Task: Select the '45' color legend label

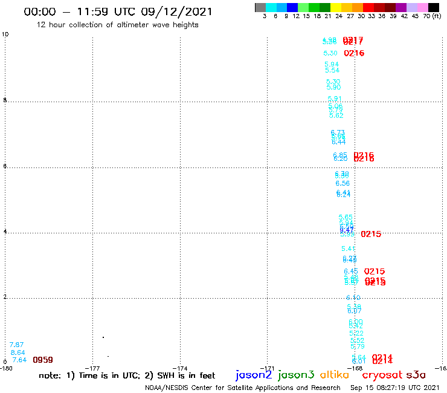Action: point(415,16)
